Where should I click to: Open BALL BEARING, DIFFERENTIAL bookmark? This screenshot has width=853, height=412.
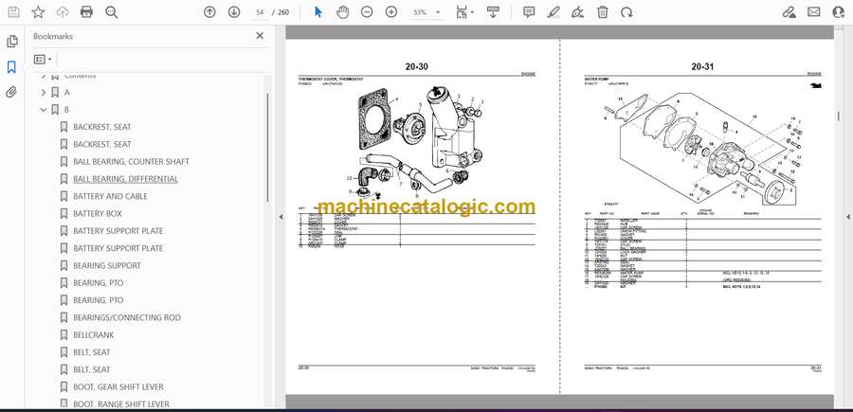click(126, 179)
